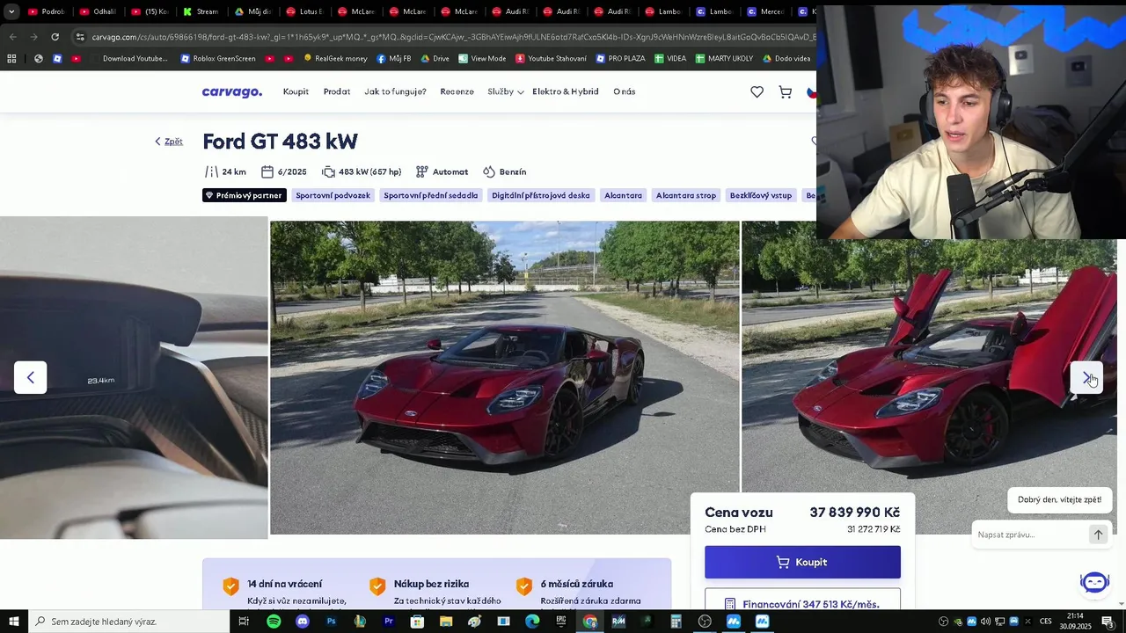The image size is (1126, 633).
Task: Click the Financování 347 513 Kč/měs. button
Action: click(802, 603)
